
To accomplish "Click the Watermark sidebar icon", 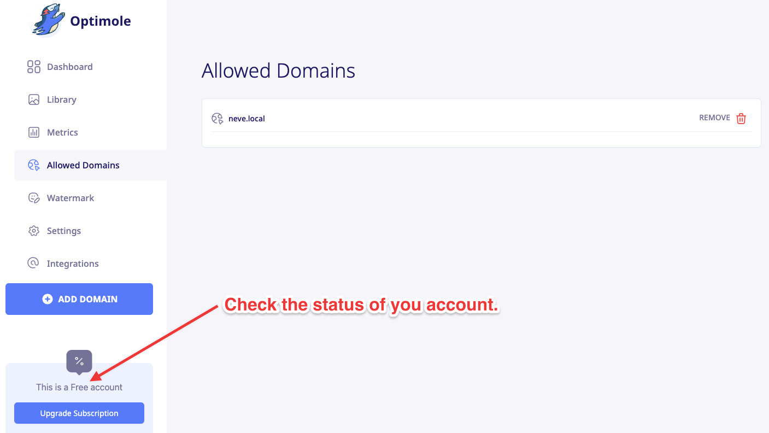I will pos(34,198).
